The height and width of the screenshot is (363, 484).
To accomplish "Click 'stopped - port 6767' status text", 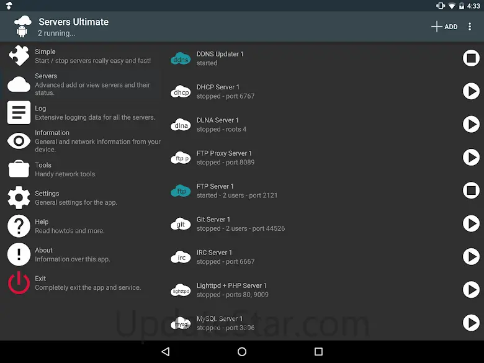I will (225, 96).
